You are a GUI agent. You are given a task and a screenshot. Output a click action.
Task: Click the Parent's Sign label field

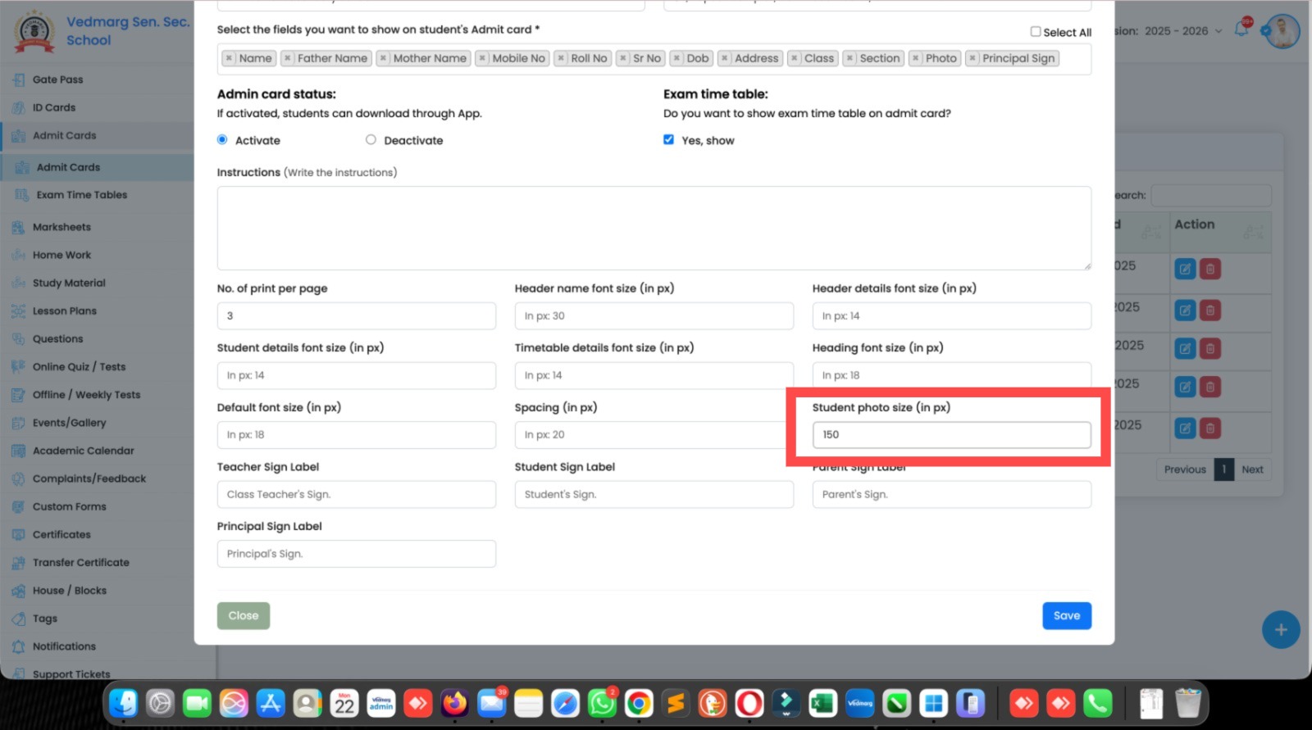coord(951,494)
